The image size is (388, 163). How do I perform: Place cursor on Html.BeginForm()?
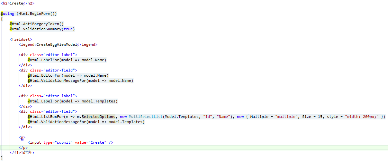[37, 14]
